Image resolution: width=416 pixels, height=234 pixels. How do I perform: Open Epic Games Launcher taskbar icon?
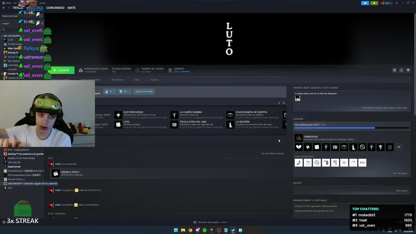click(212, 230)
